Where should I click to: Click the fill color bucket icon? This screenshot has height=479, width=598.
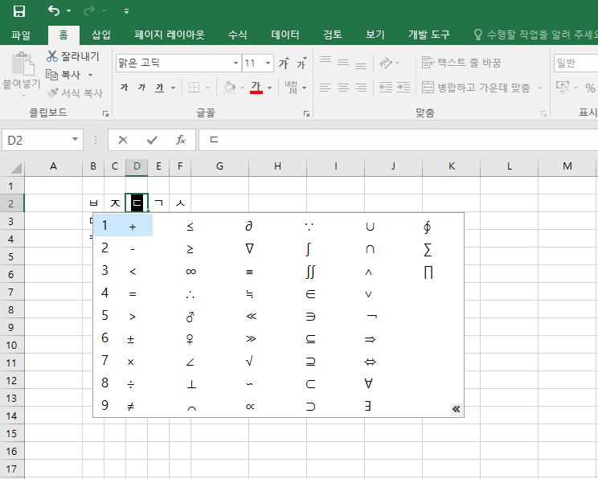(x=229, y=88)
